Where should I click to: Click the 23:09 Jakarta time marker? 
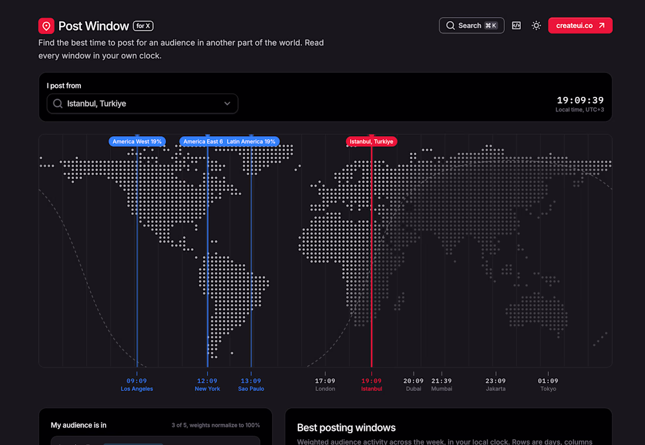(x=495, y=385)
